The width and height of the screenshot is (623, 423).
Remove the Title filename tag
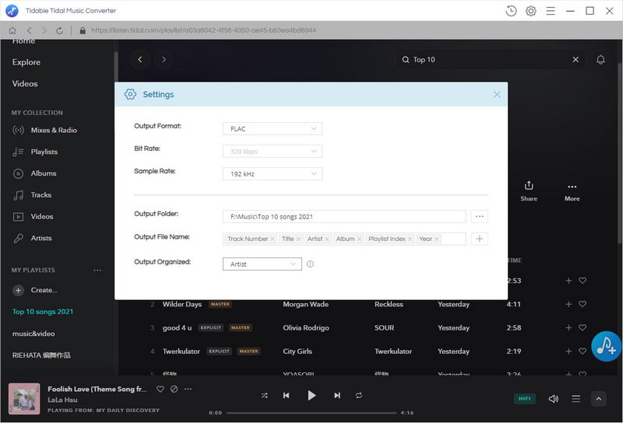click(x=298, y=239)
